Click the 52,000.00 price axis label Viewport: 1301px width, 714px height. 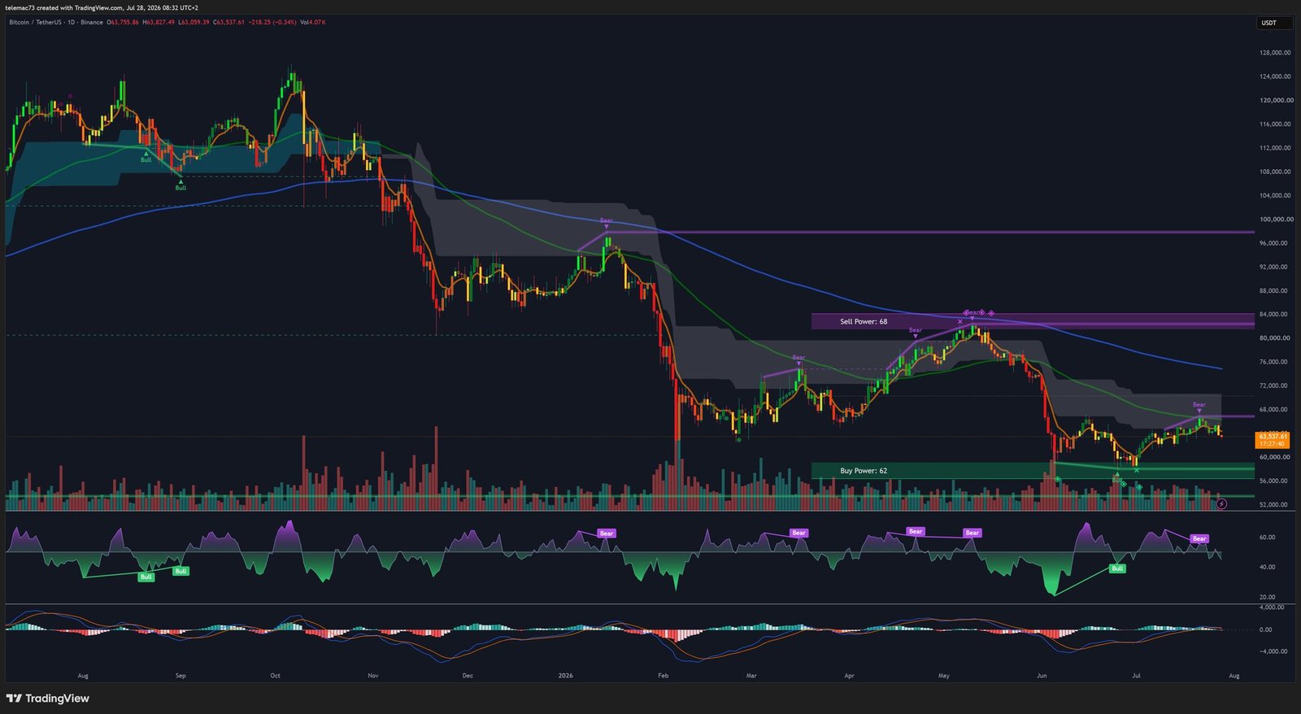(1274, 505)
